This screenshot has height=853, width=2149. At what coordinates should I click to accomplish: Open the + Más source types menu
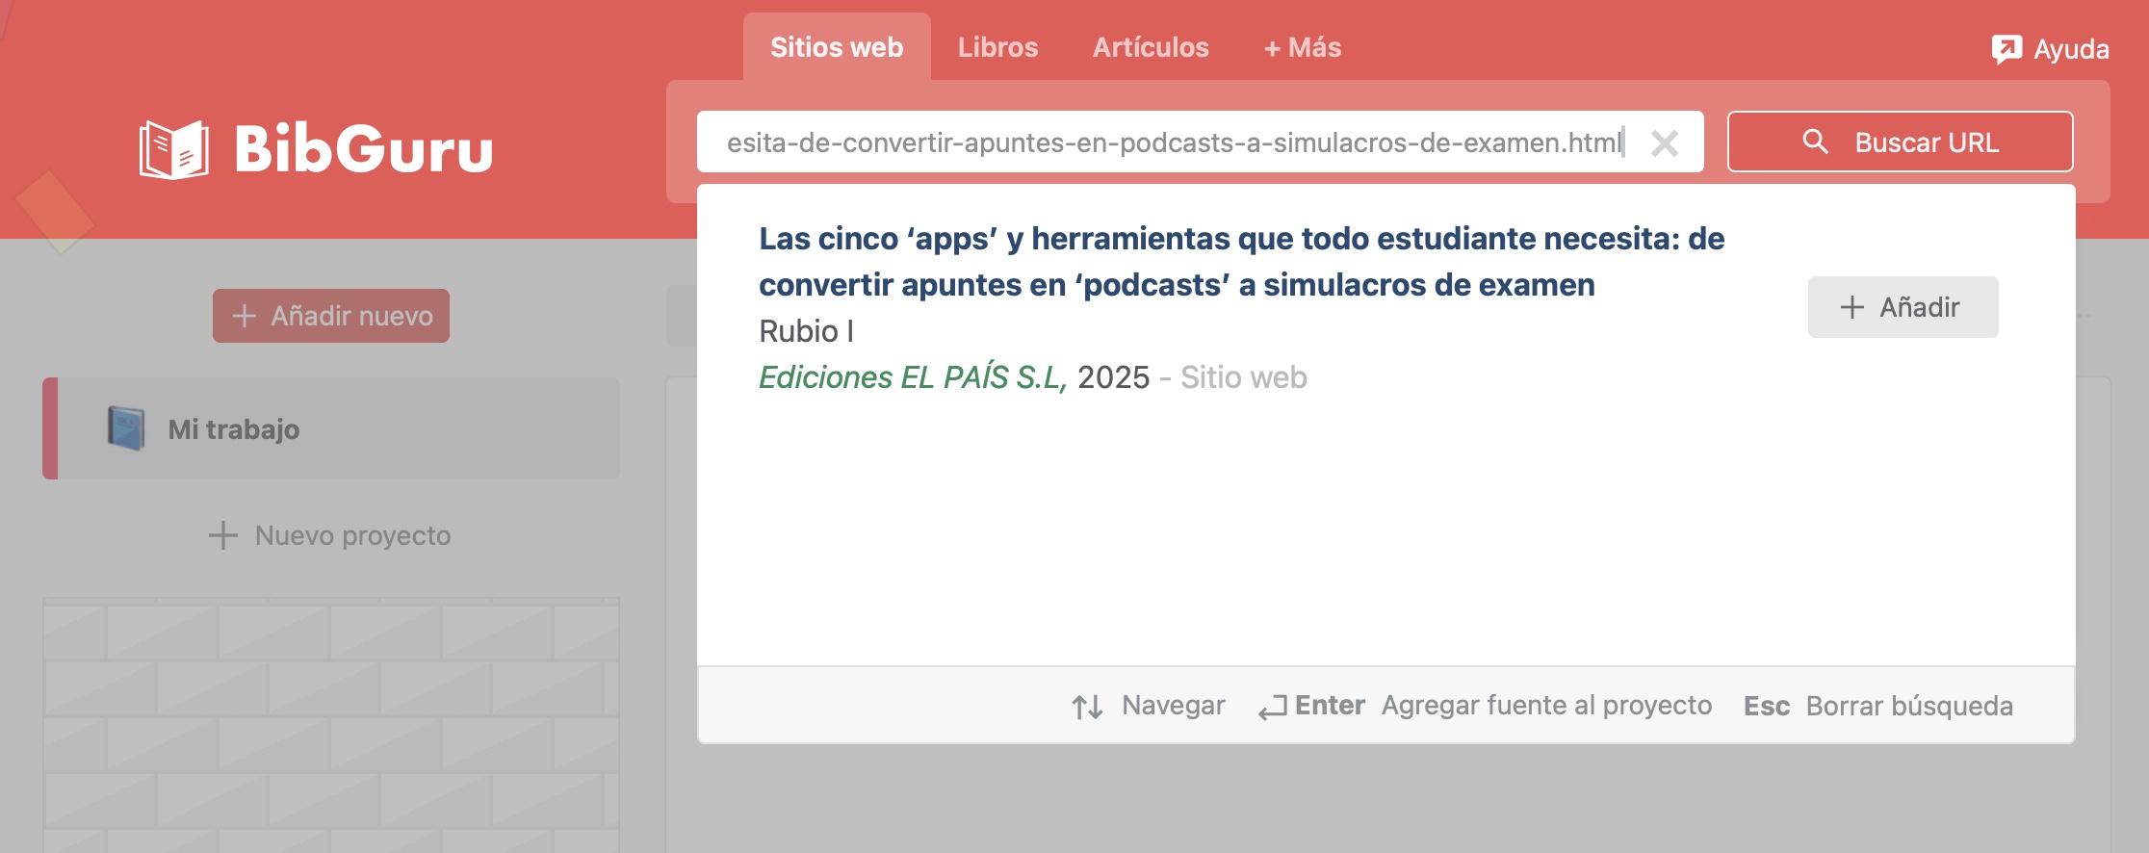coord(1302,47)
